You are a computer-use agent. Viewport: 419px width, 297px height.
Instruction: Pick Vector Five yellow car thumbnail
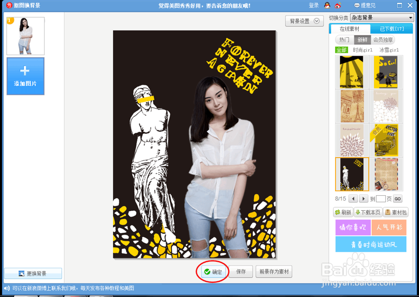tap(386, 140)
